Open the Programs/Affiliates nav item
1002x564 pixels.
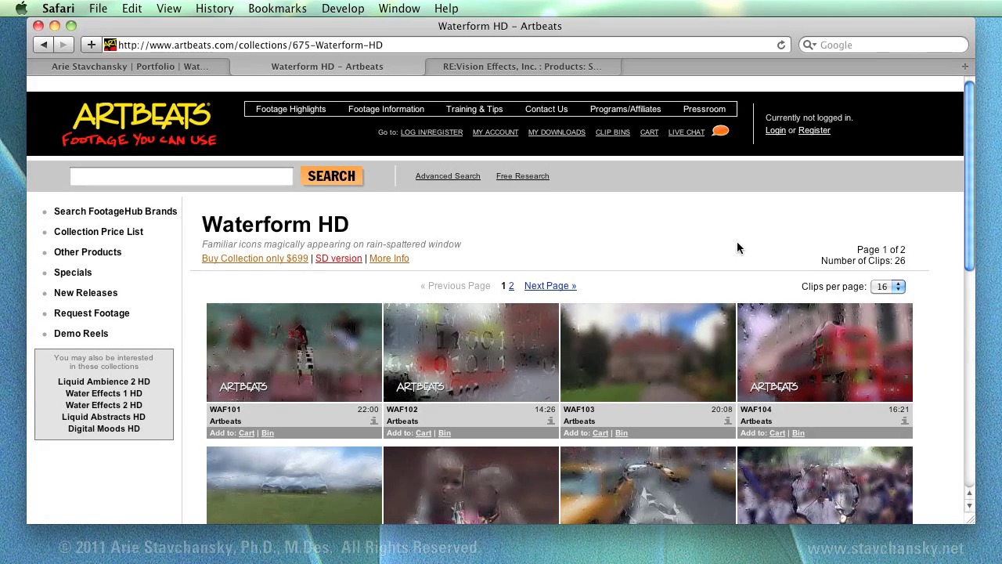click(x=625, y=109)
